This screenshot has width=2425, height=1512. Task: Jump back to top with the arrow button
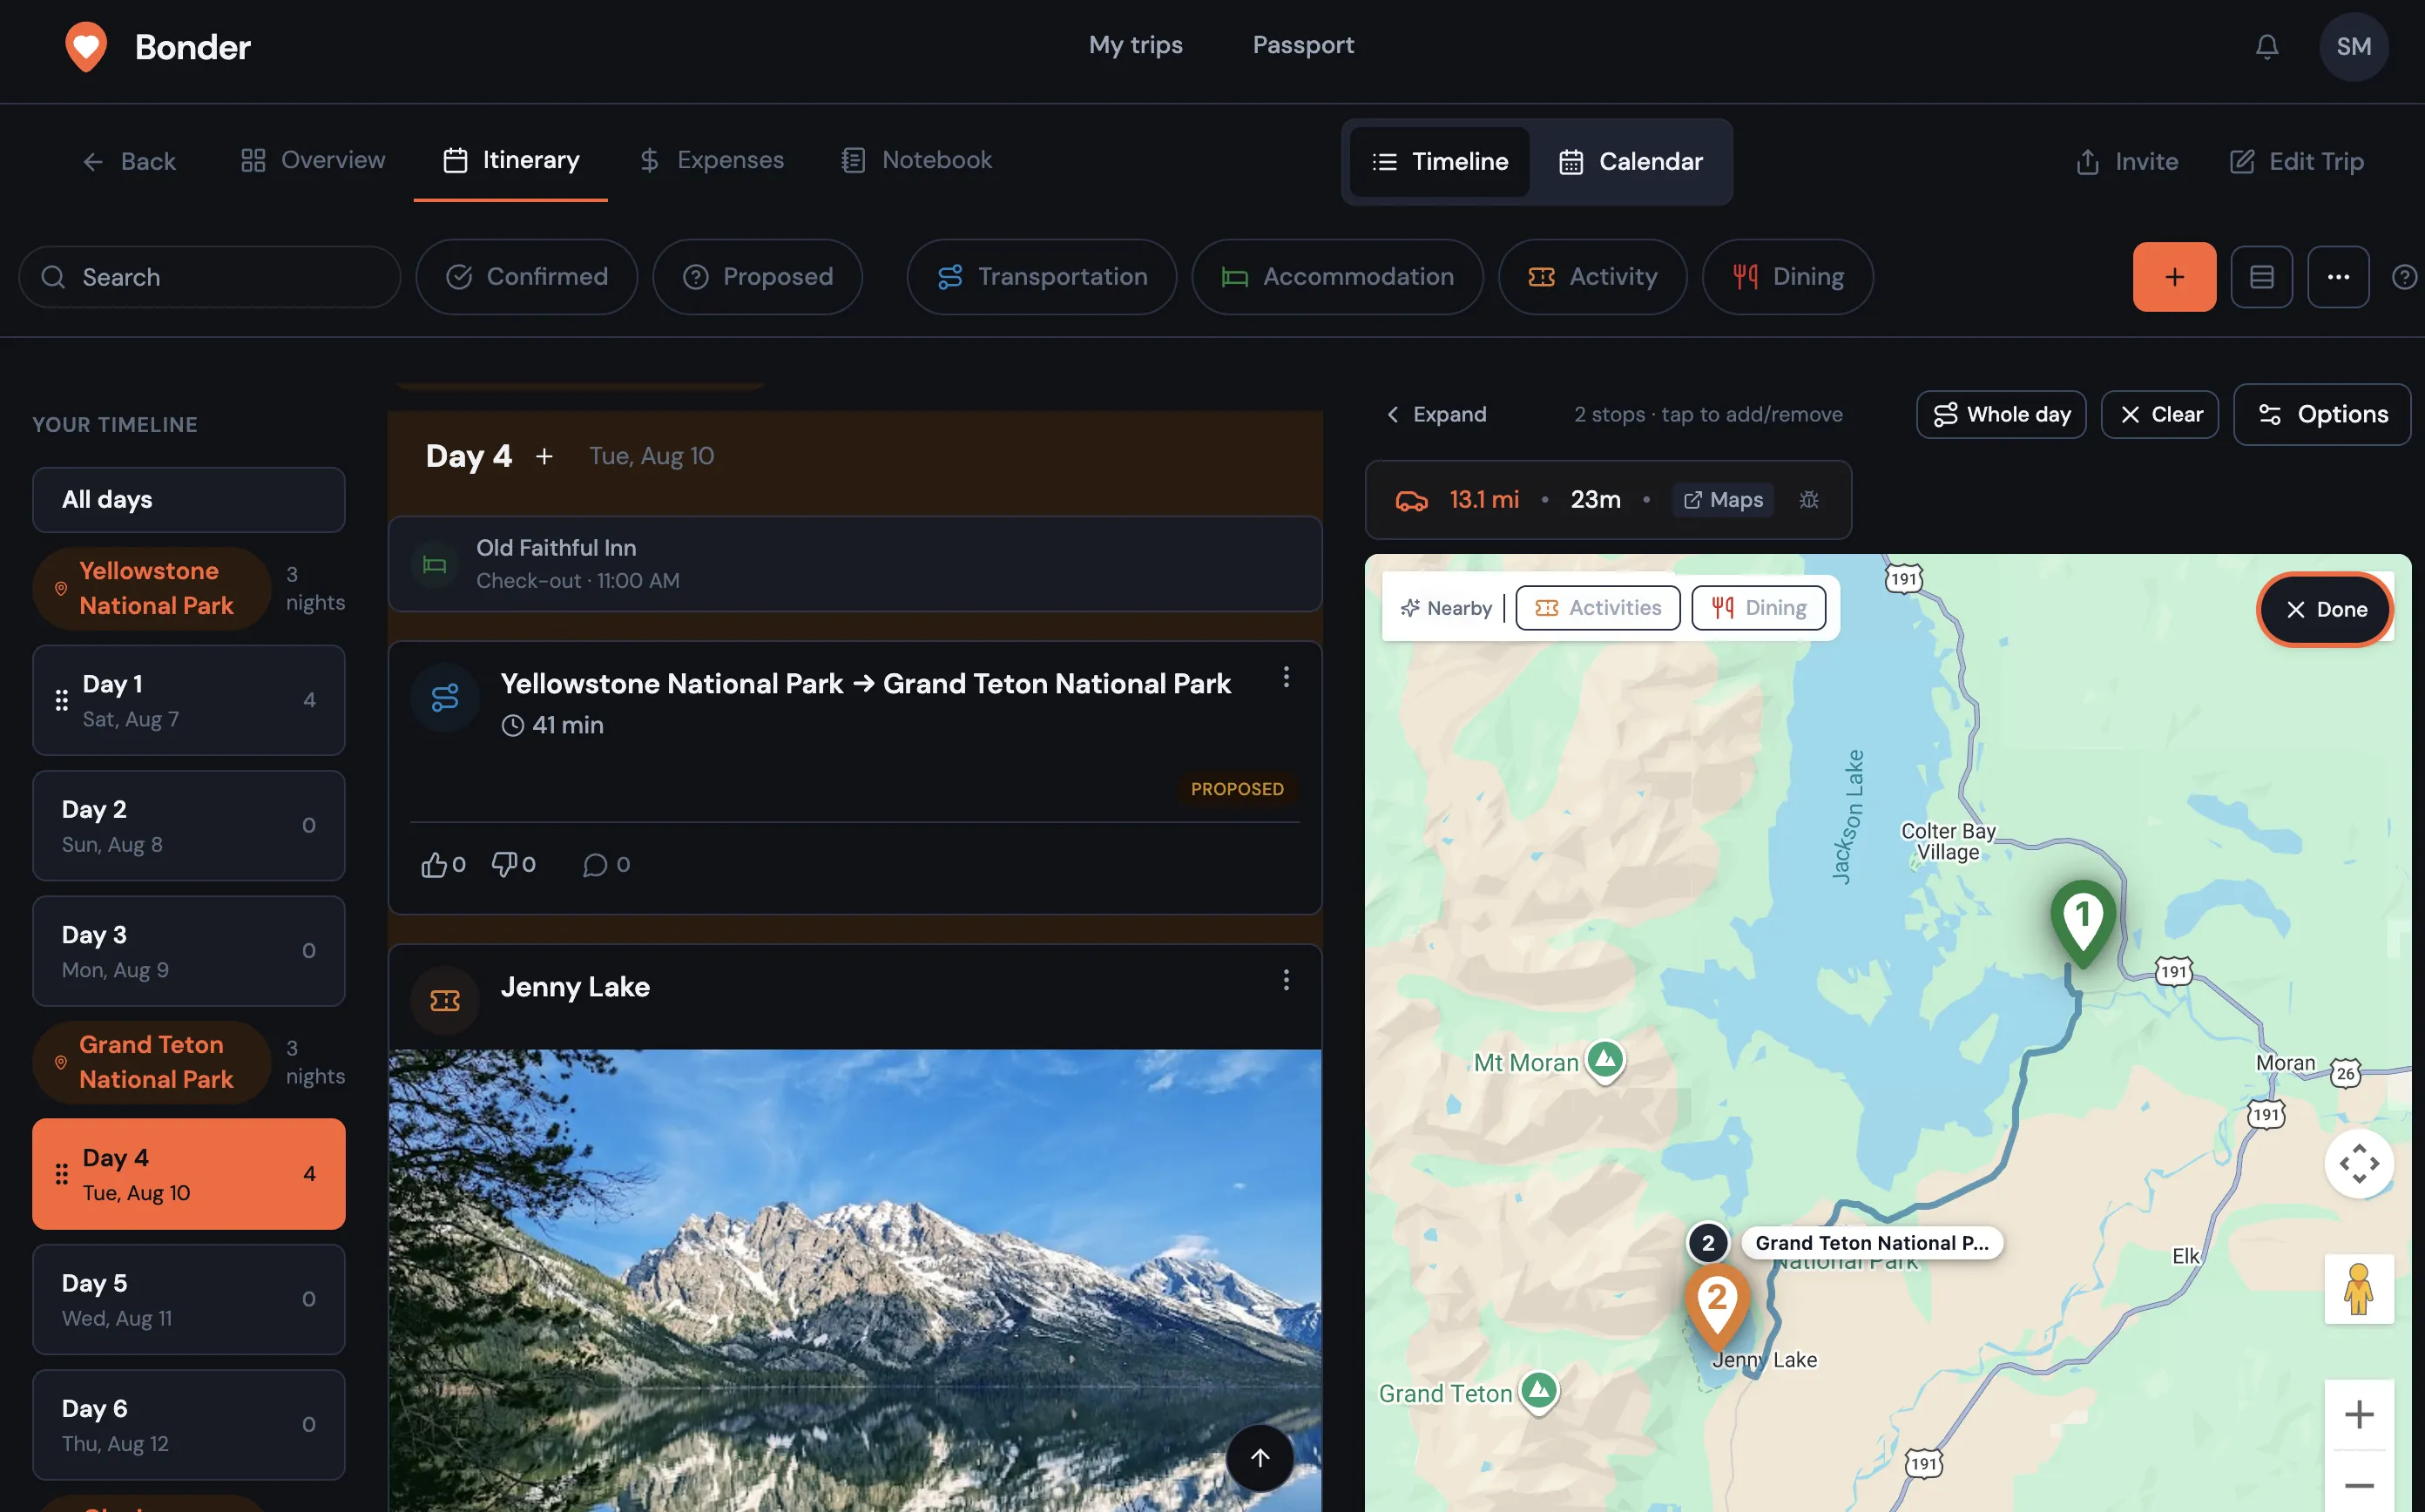(x=1260, y=1458)
